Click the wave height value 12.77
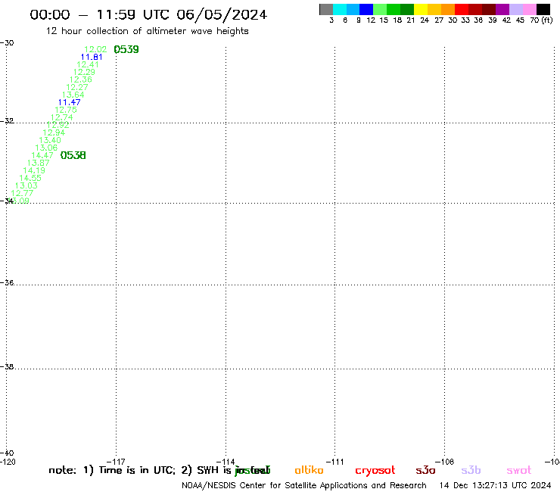The width and height of the screenshot is (560, 492). pyautogui.click(x=22, y=193)
